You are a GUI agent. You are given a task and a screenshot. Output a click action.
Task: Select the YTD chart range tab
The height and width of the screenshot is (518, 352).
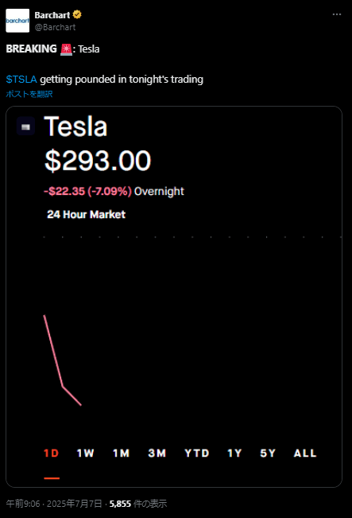[x=197, y=453]
